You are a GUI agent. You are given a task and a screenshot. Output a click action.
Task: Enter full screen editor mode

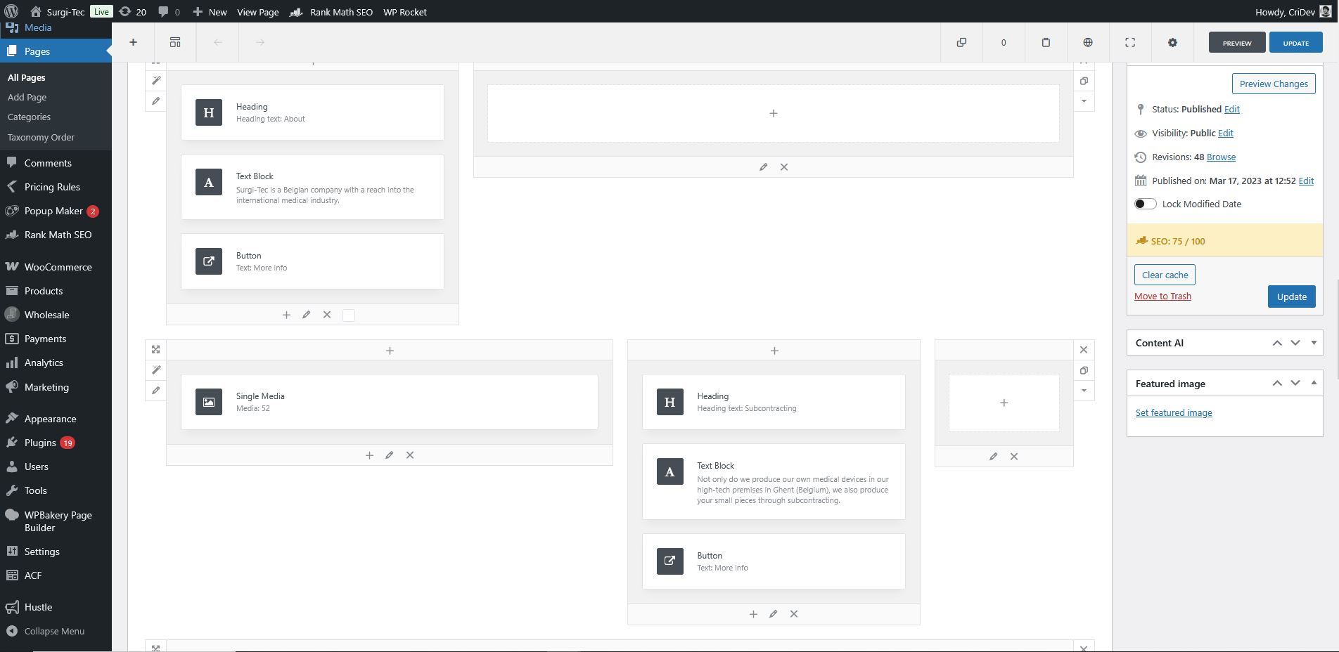1130,42
